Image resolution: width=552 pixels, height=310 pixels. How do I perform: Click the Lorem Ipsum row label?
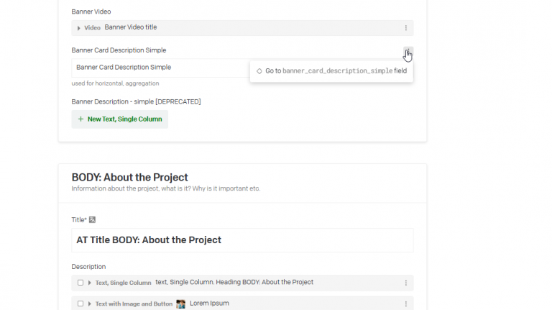(x=209, y=304)
